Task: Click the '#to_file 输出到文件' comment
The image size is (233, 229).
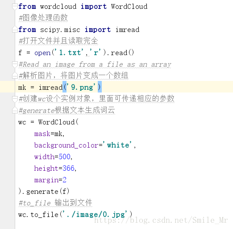Action: click(x=55, y=203)
